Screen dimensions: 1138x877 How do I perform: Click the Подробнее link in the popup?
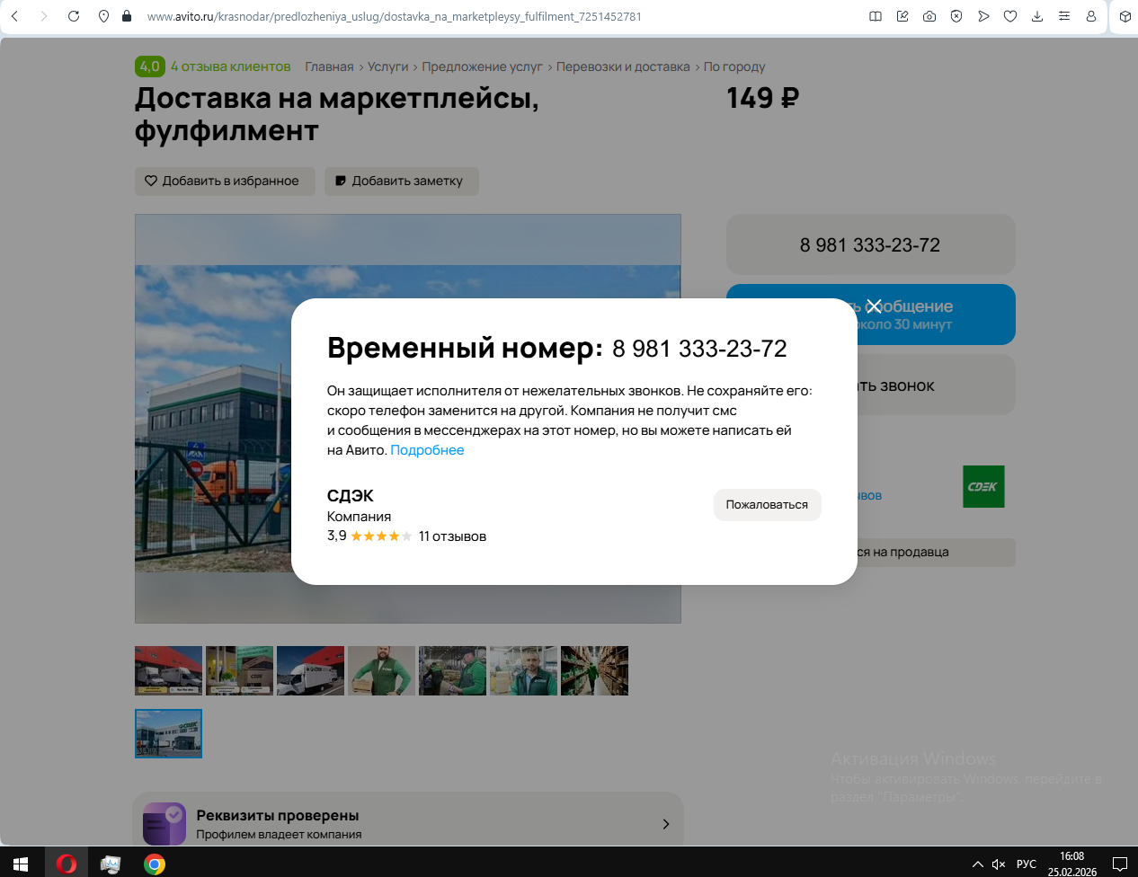tap(427, 450)
